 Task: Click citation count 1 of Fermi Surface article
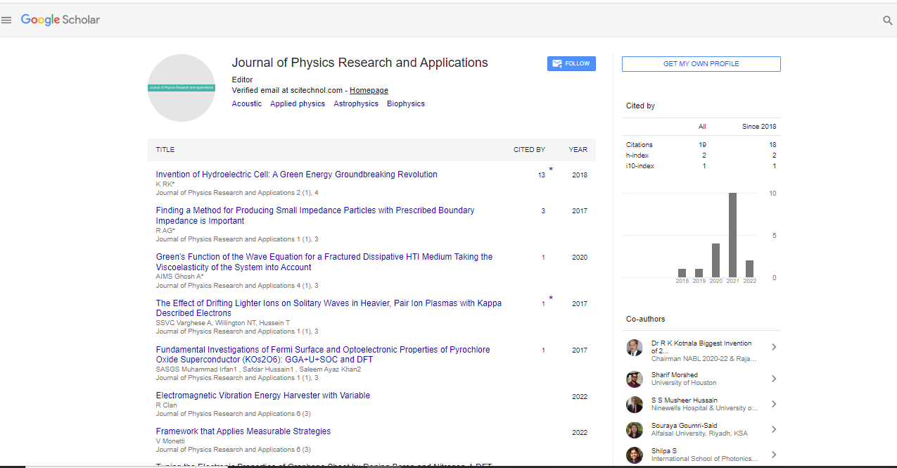pyautogui.click(x=543, y=350)
